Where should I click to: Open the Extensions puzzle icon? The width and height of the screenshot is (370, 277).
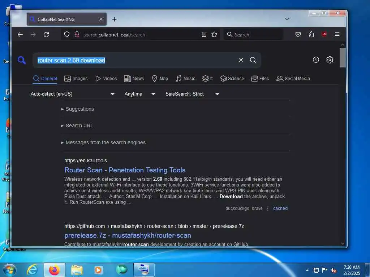311,34
